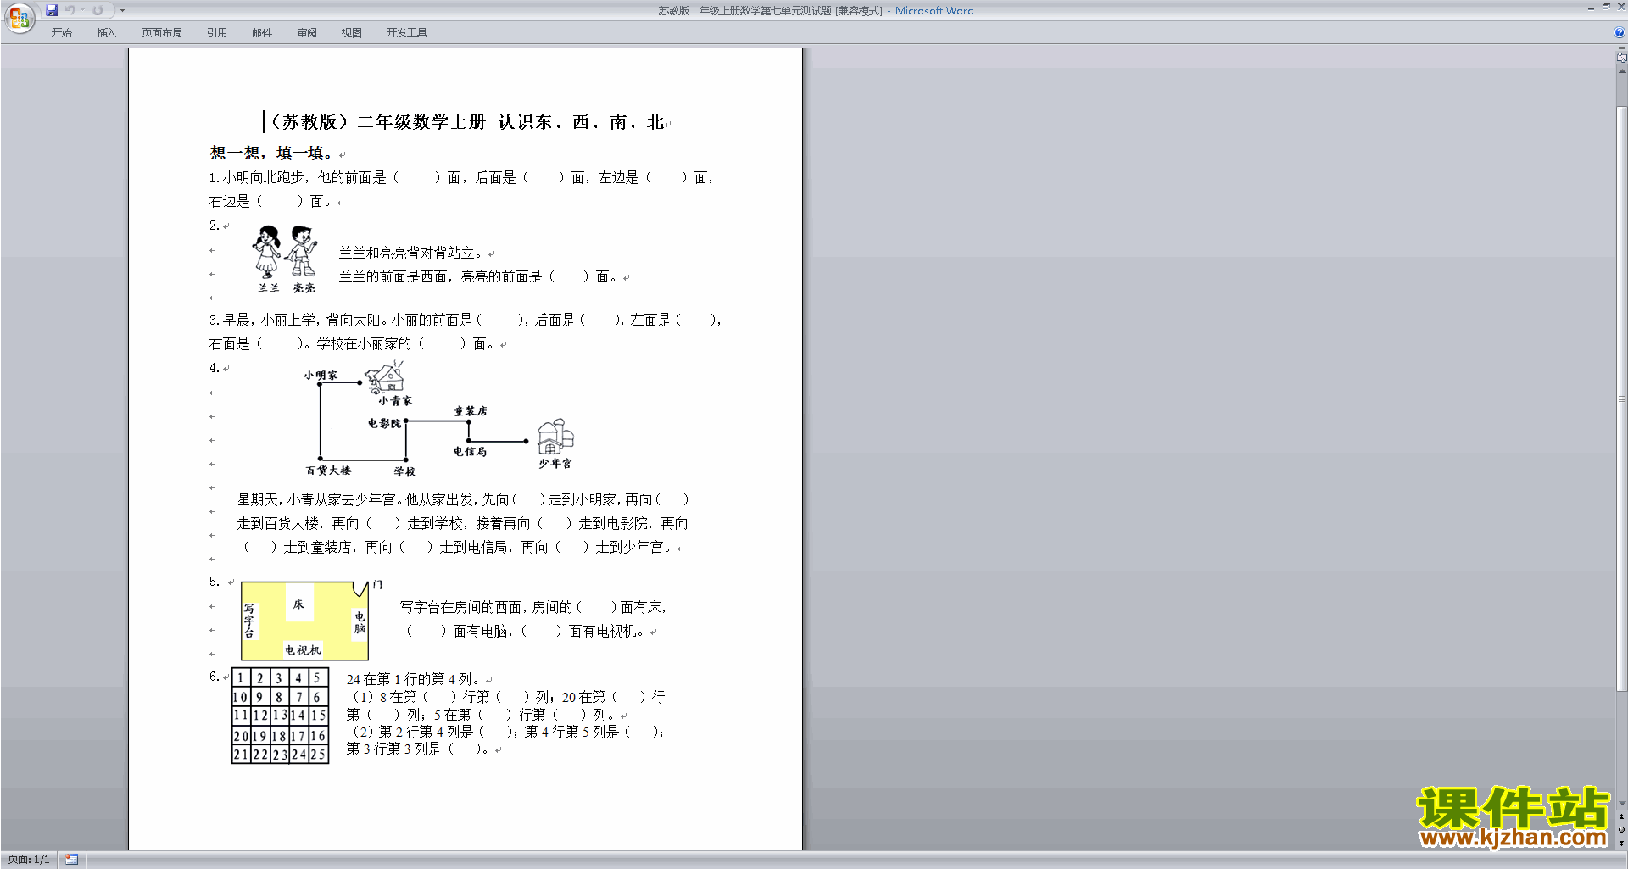Click the 百货大楼 label in the map
Image resolution: width=1628 pixels, height=869 pixels.
[328, 470]
